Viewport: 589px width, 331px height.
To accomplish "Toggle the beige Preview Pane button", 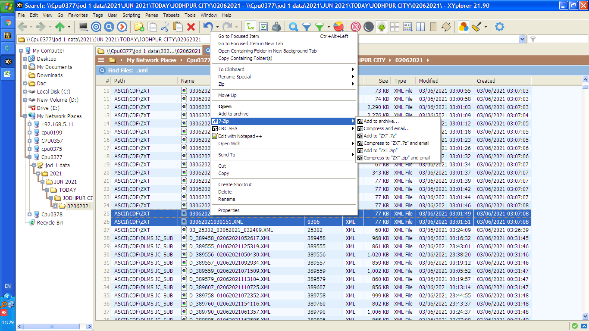I will pos(433,27).
